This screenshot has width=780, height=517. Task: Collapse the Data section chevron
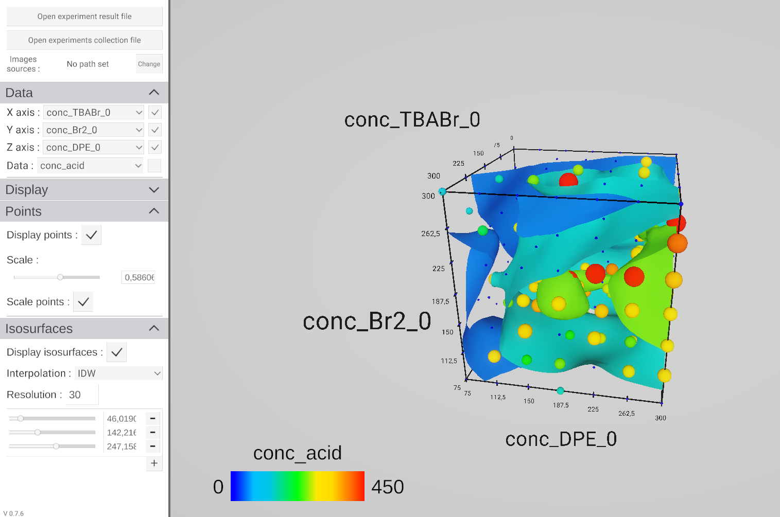(x=153, y=93)
